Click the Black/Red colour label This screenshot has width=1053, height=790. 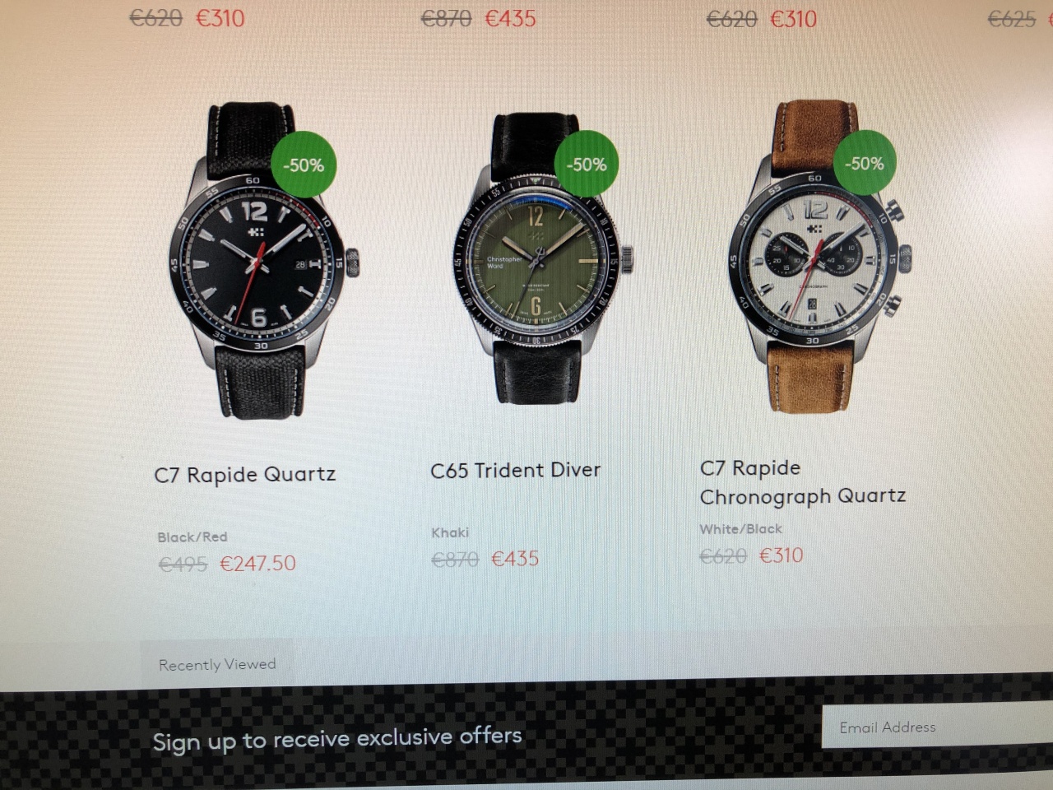pos(193,537)
